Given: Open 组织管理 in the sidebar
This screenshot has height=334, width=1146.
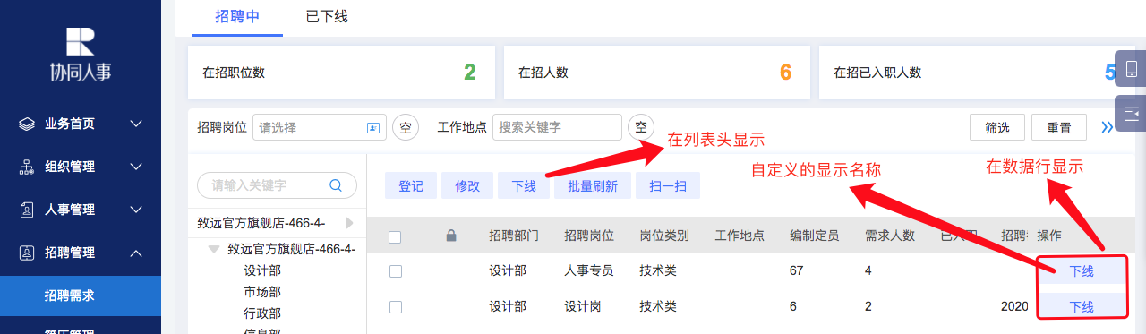Looking at the screenshot, I should tap(81, 167).
